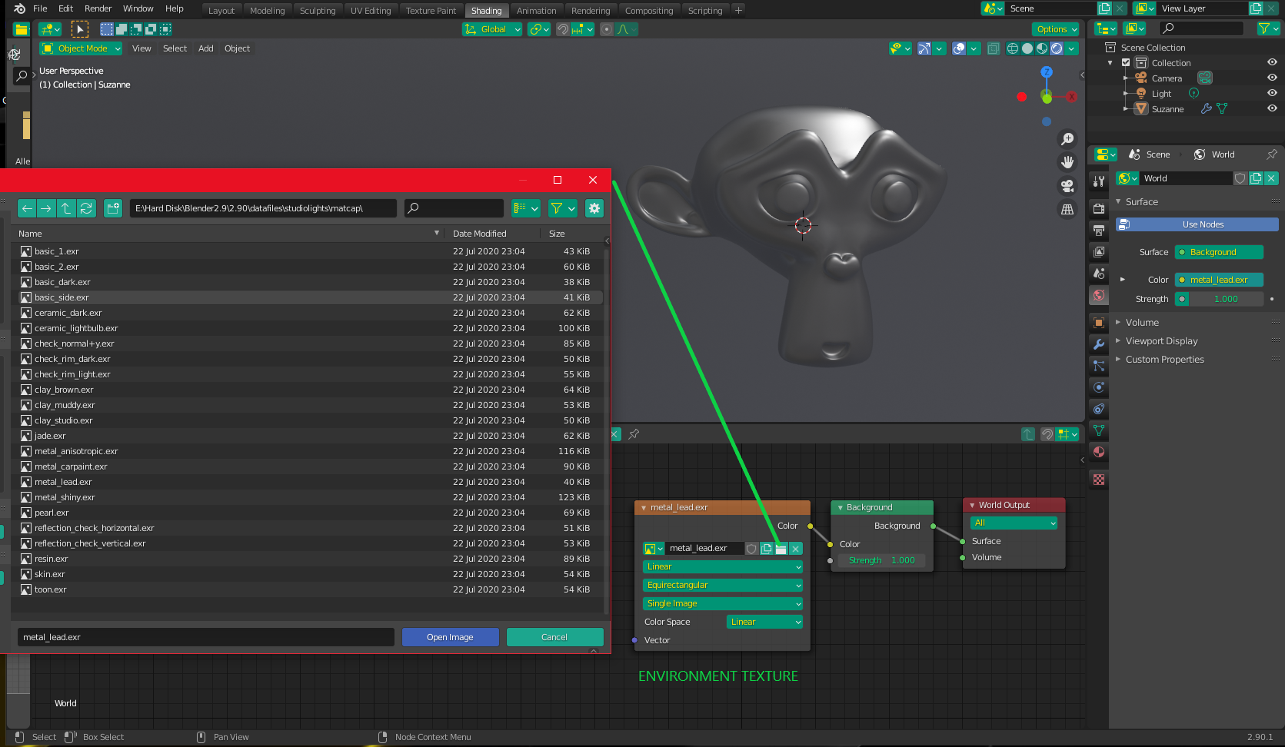Open viewport Options dropdown
The width and height of the screenshot is (1285, 747).
point(1056,29)
